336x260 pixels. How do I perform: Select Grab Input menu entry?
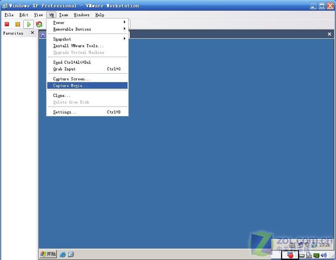pyautogui.click(x=87, y=69)
